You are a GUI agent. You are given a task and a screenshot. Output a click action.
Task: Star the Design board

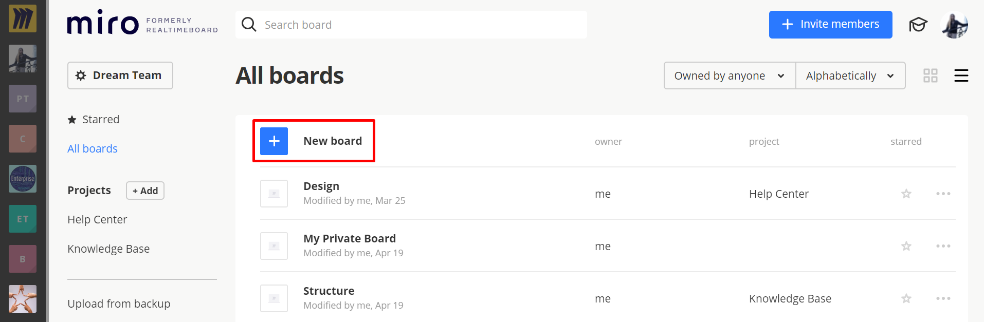(x=906, y=194)
